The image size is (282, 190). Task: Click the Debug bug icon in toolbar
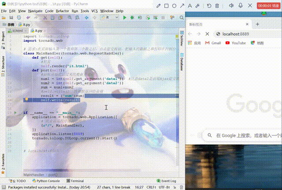tap(132, 17)
